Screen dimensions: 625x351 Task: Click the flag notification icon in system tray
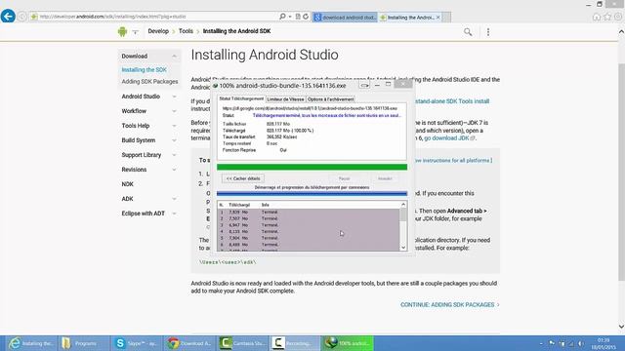552,343
